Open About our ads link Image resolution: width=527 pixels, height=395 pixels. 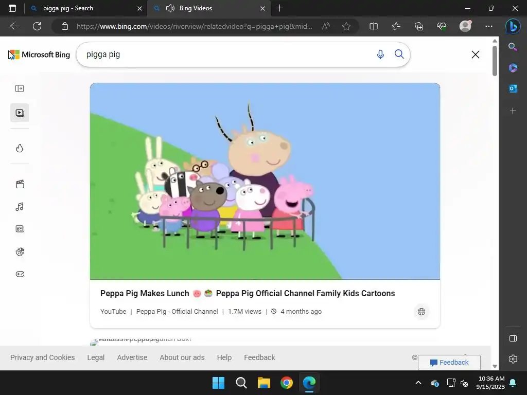click(x=182, y=357)
